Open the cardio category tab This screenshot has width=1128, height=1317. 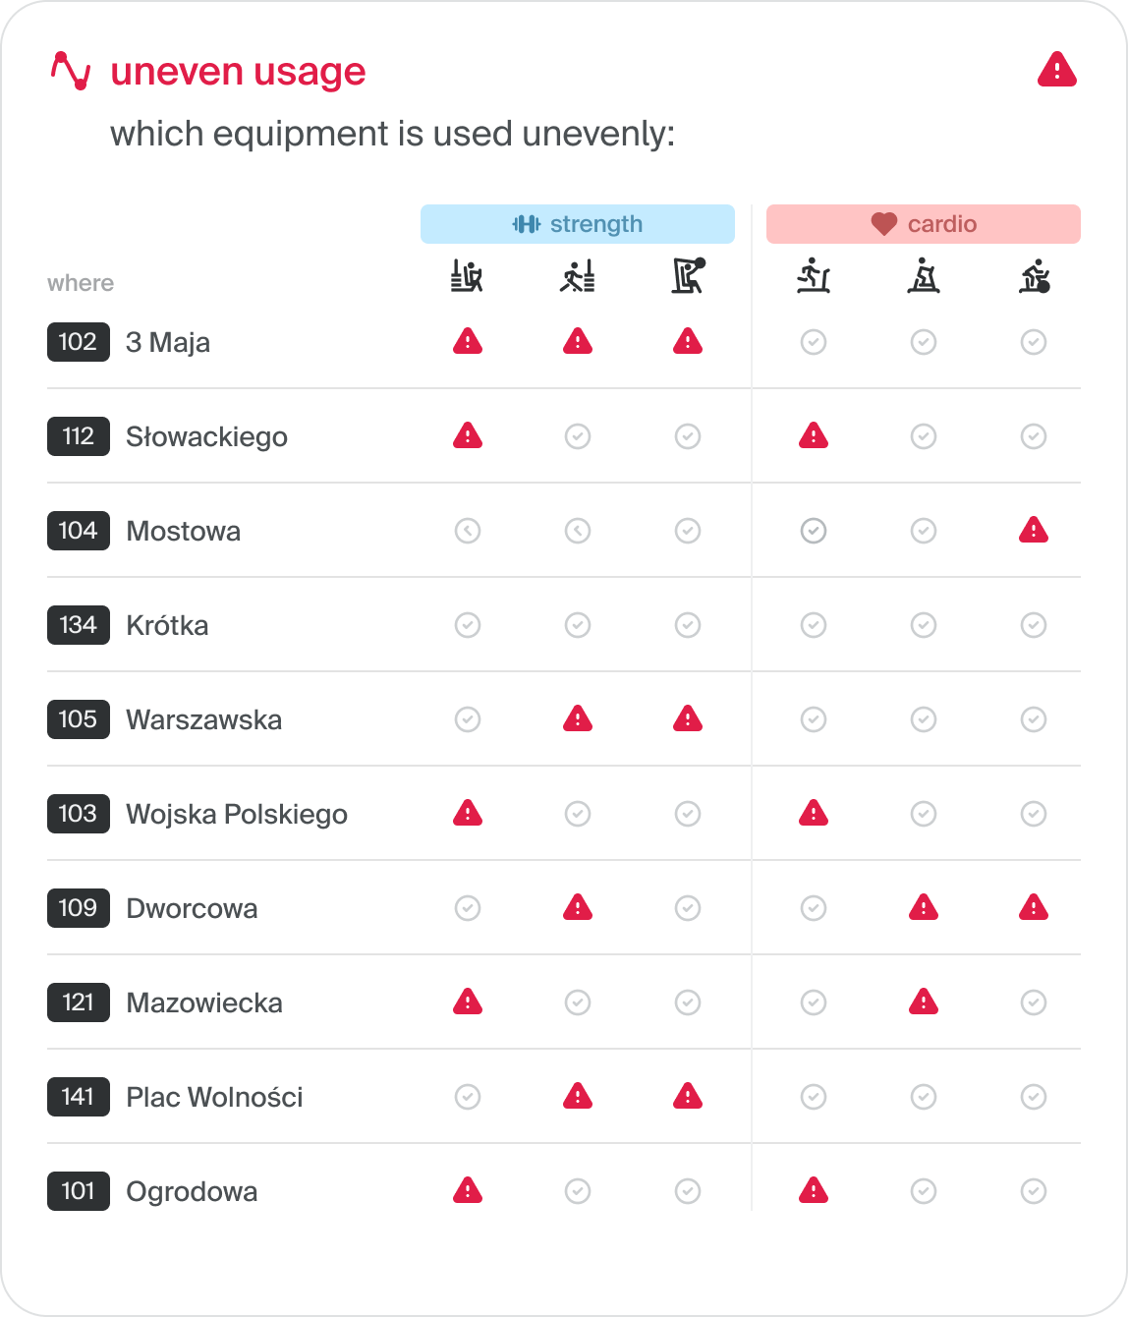pyautogui.click(x=924, y=224)
